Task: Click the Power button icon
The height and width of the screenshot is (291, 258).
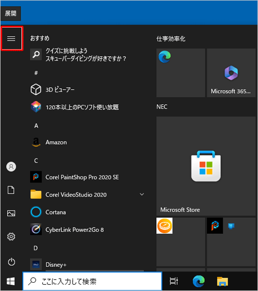Action: click(x=11, y=262)
